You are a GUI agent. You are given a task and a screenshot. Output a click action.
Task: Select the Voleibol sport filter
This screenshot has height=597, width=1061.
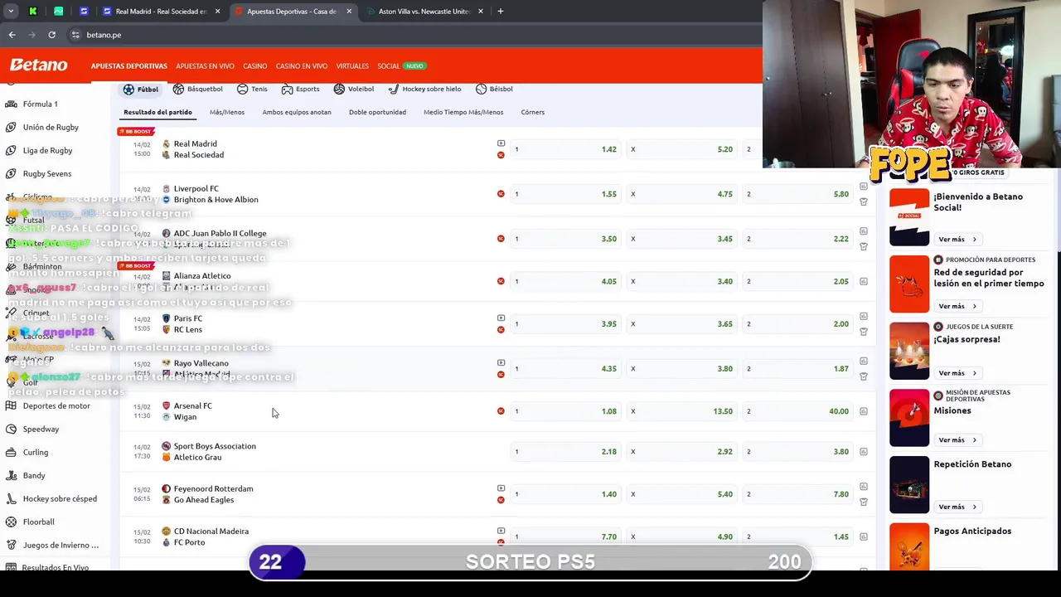(x=354, y=89)
